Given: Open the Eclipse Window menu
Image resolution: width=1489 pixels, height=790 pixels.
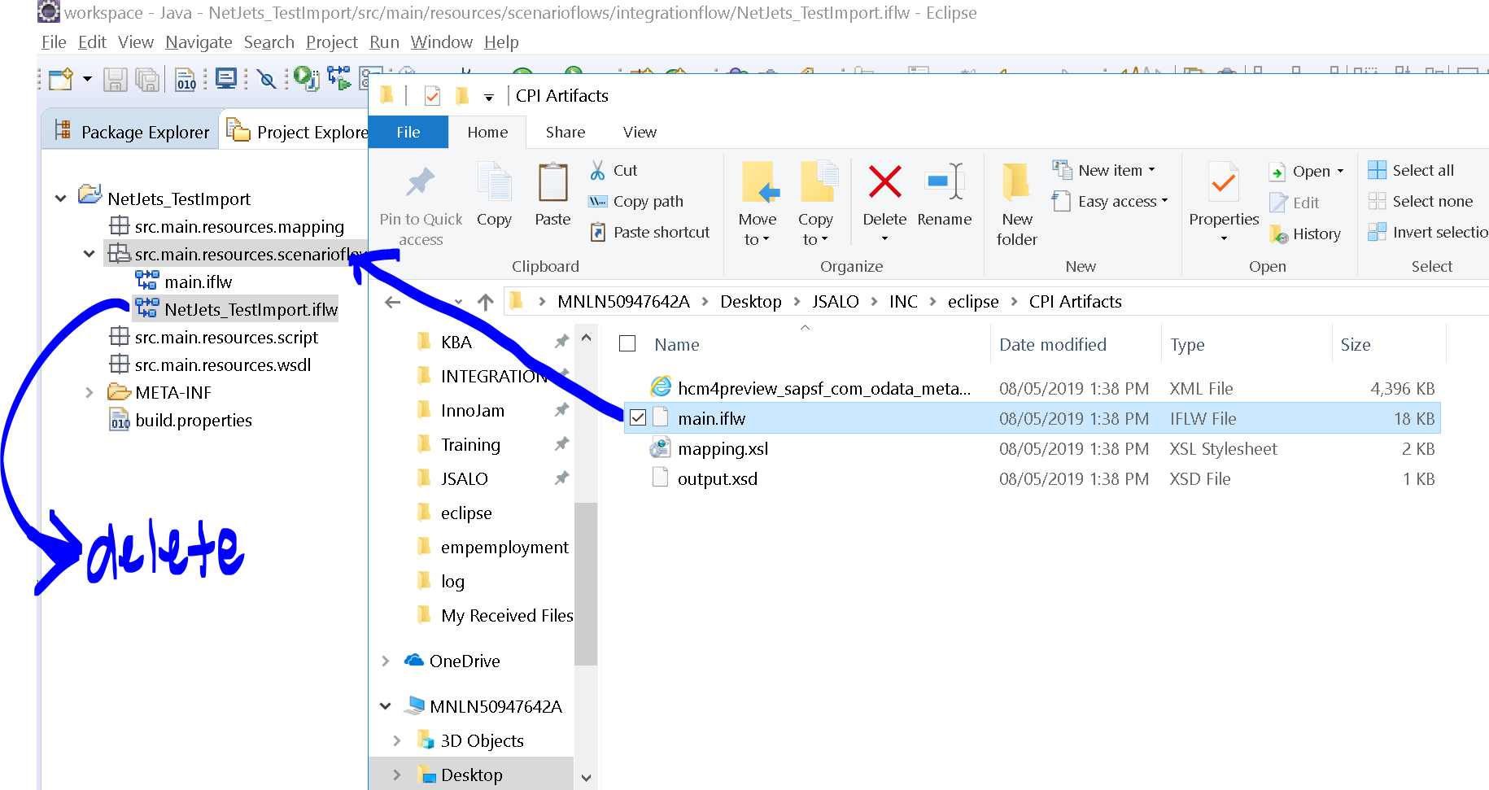Looking at the screenshot, I should click(441, 42).
